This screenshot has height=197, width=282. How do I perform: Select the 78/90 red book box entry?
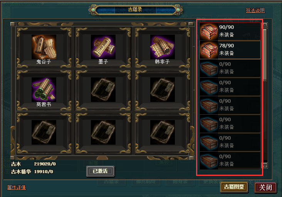point(230,50)
